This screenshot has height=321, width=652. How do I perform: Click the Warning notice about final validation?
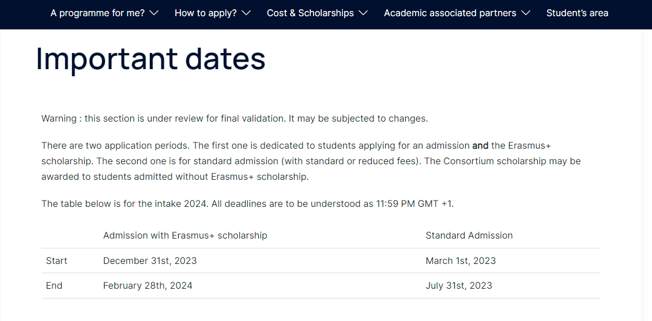[234, 119]
